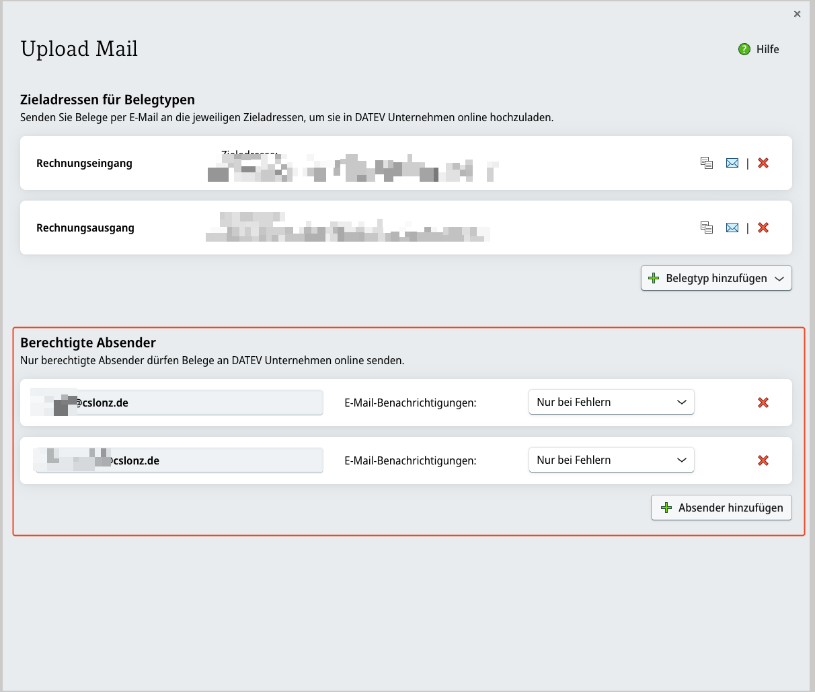Copy the Rechnungseingang target address
This screenshot has height=692, width=815.
pos(706,163)
